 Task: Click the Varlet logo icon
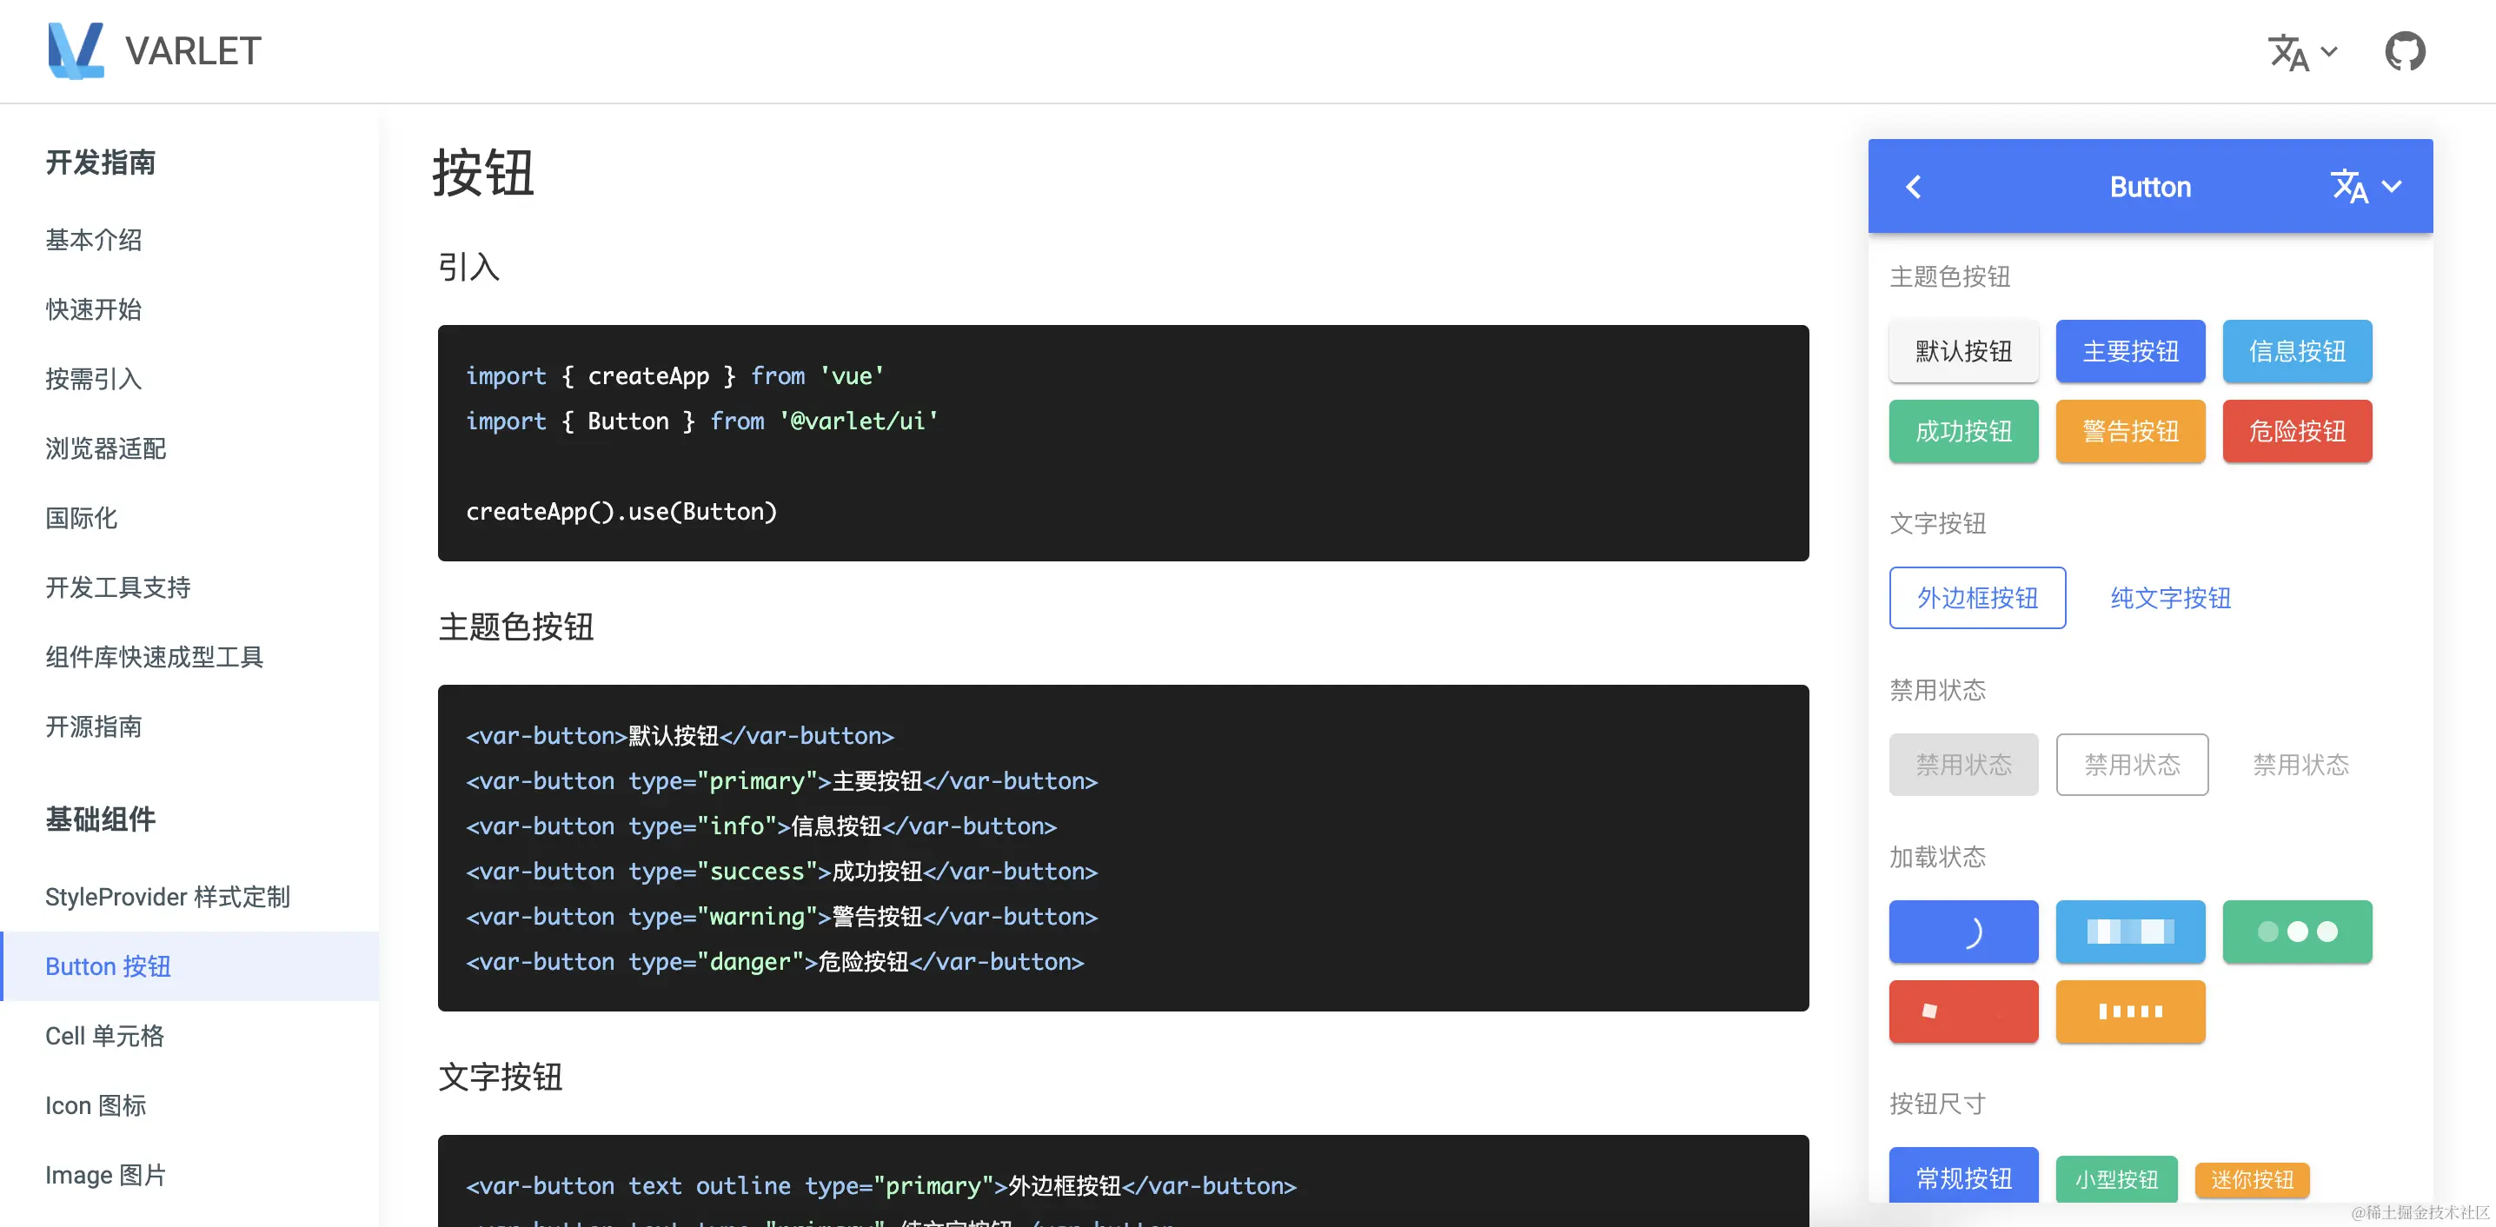coord(76,50)
